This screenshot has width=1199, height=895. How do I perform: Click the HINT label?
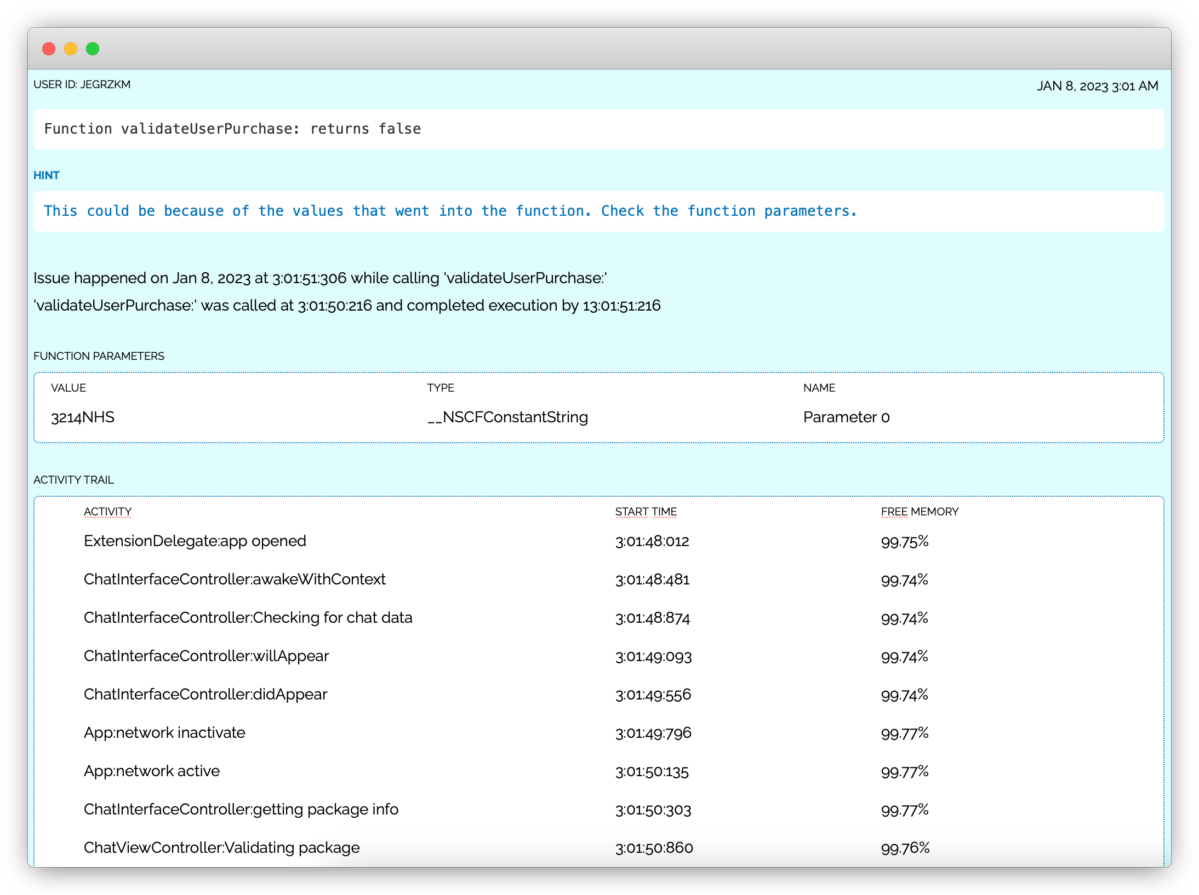(47, 175)
